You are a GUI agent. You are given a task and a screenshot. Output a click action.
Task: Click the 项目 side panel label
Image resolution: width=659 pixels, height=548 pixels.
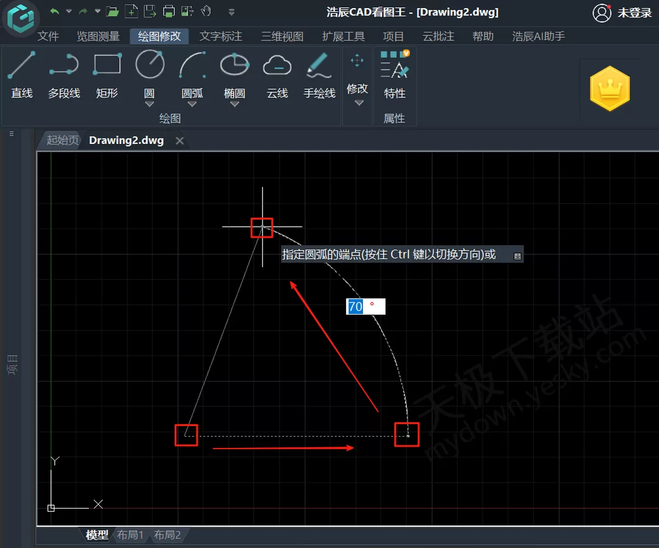coord(12,365)
